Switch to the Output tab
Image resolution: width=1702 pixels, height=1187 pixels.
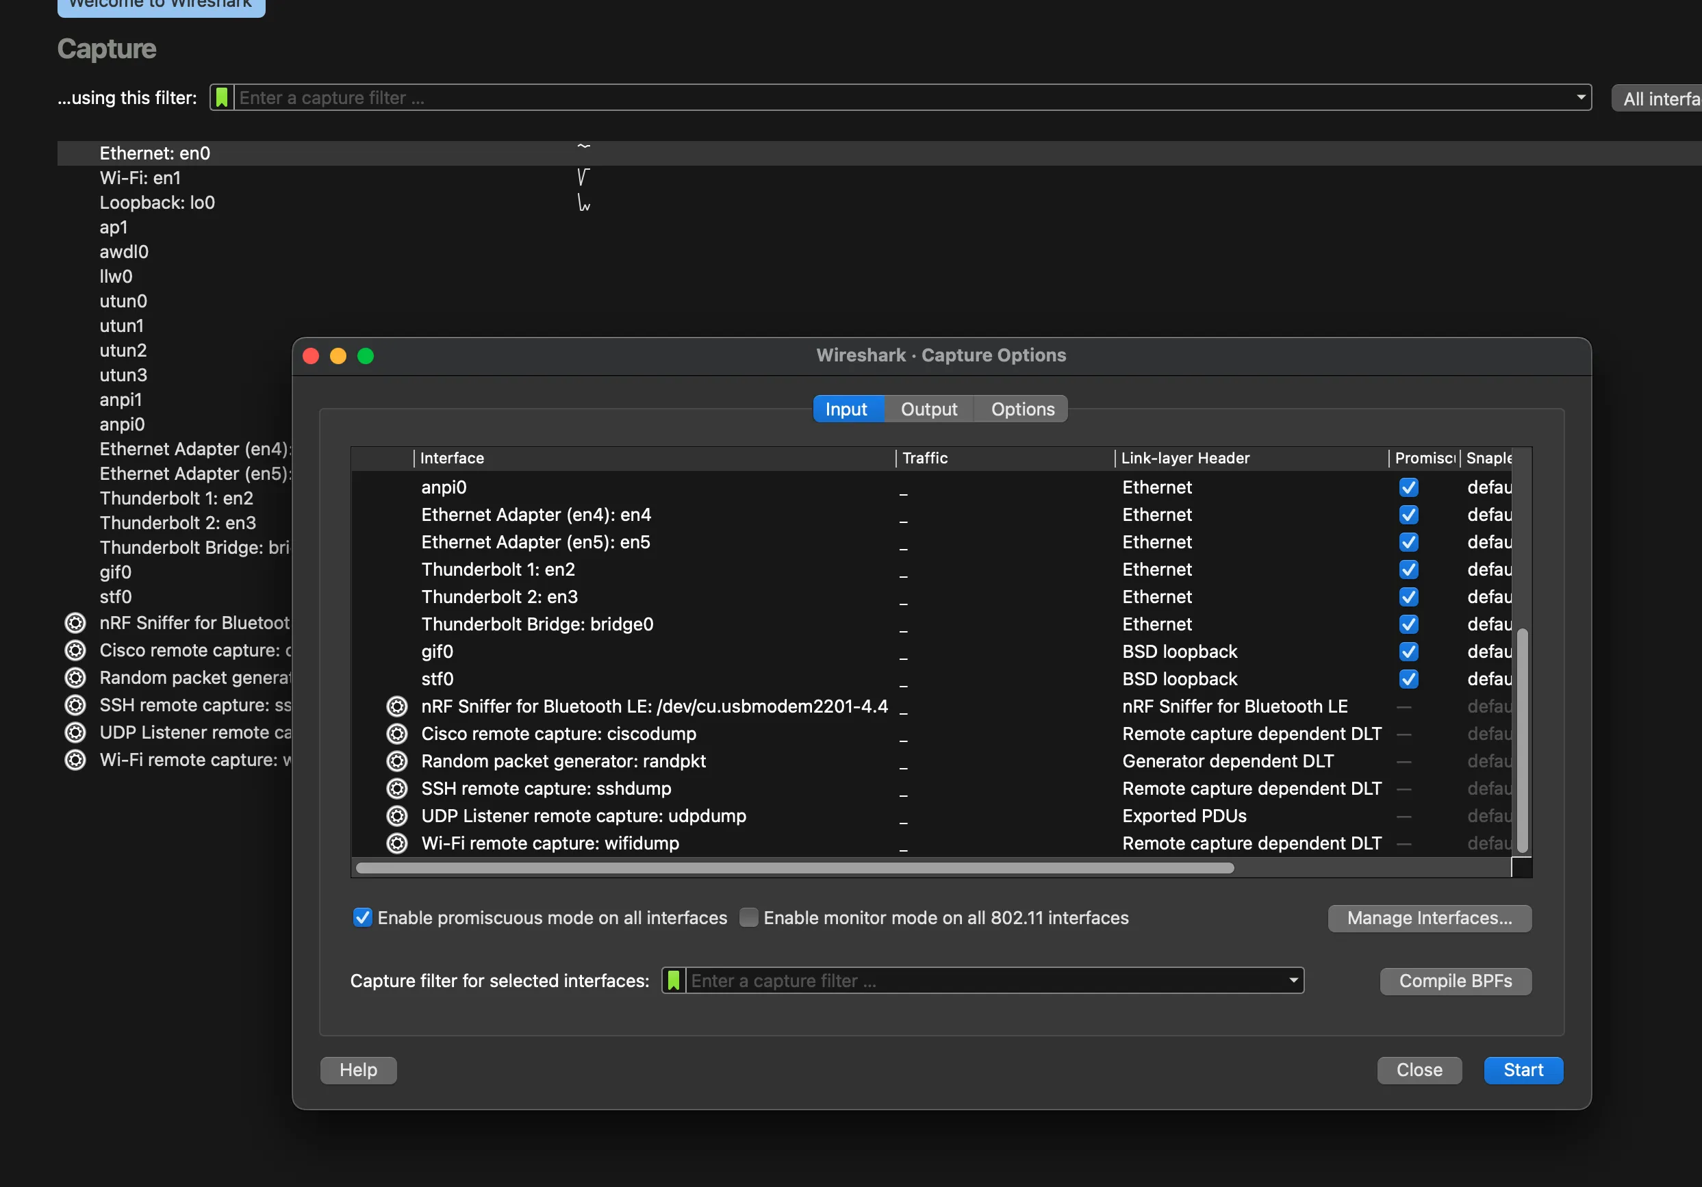929,409
